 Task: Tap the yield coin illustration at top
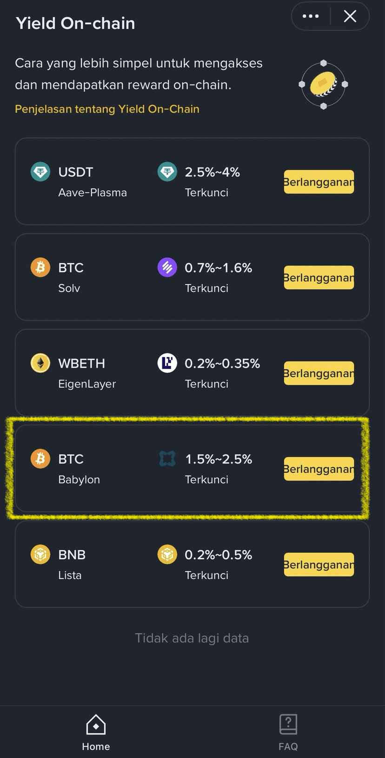[324, 85]
